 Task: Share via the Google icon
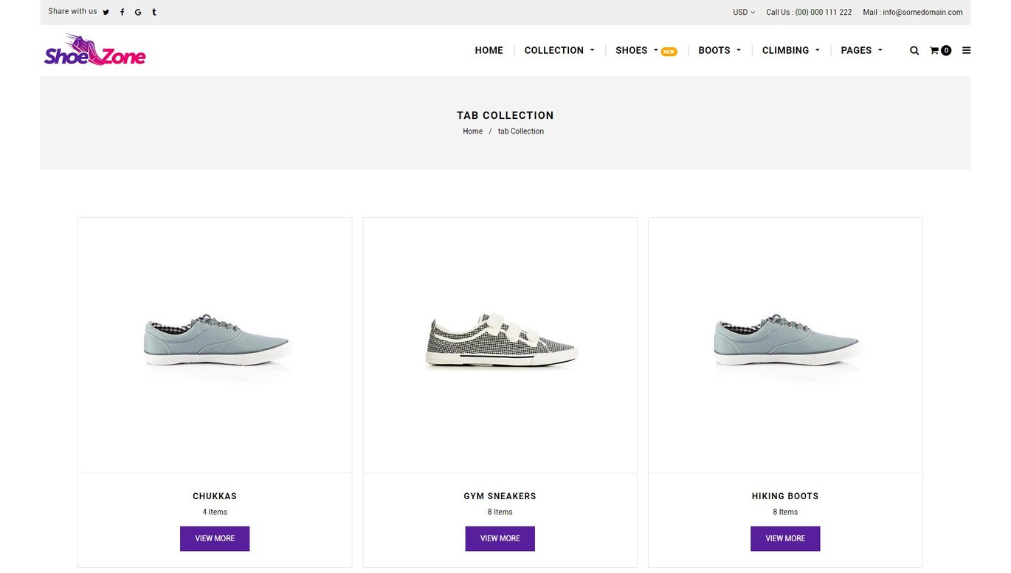click(x=138, y=13)
